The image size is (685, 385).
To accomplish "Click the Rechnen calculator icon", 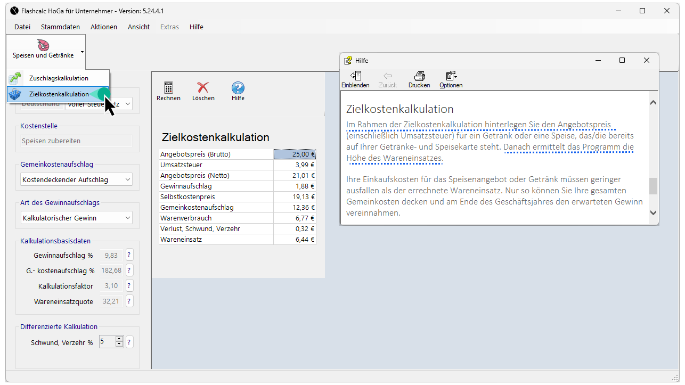I will coord(168,88).
